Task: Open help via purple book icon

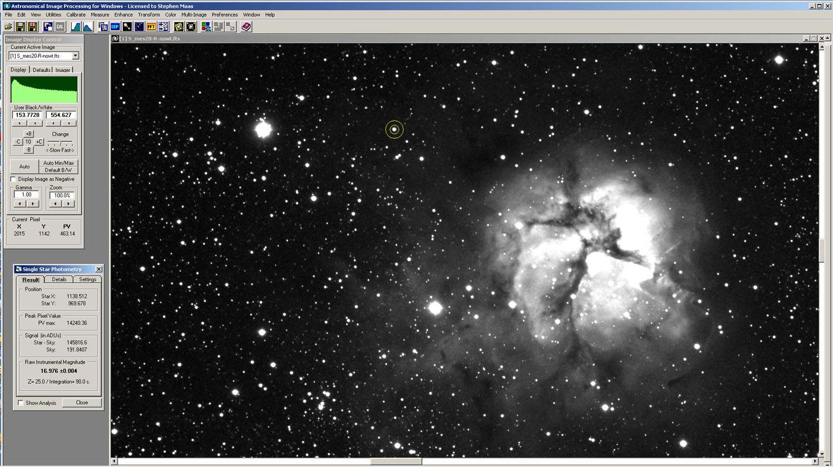Action: (x=246, y=27)
